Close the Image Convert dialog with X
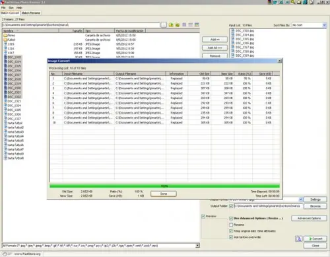 [280, 61]
